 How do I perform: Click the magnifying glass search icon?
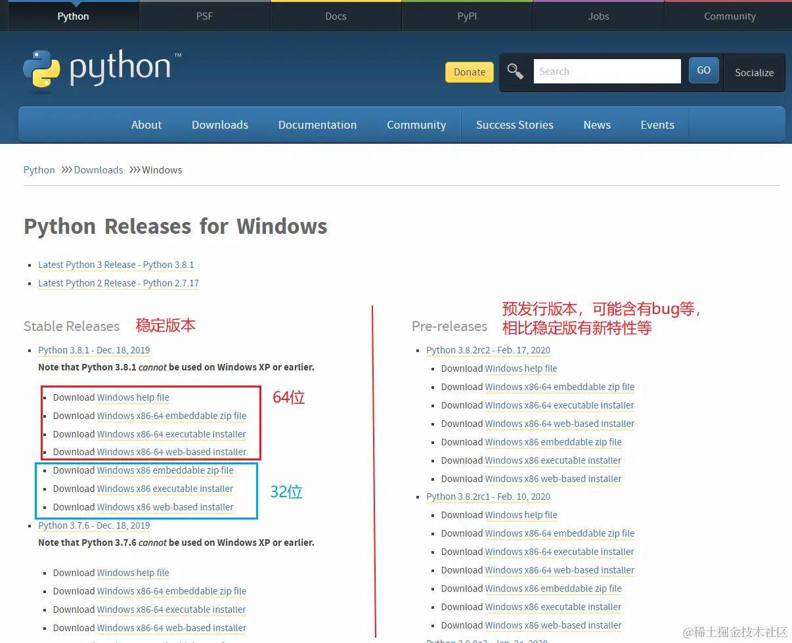coord(516,72)
